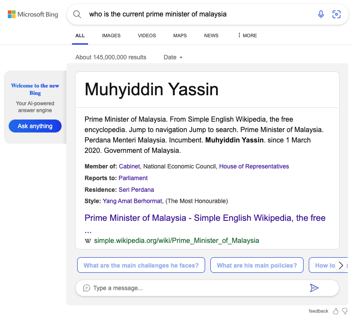The image size is (353, 320).
Task: Click the 'Muhyiddin Yassin' answer heading
Action: point(151,90)
